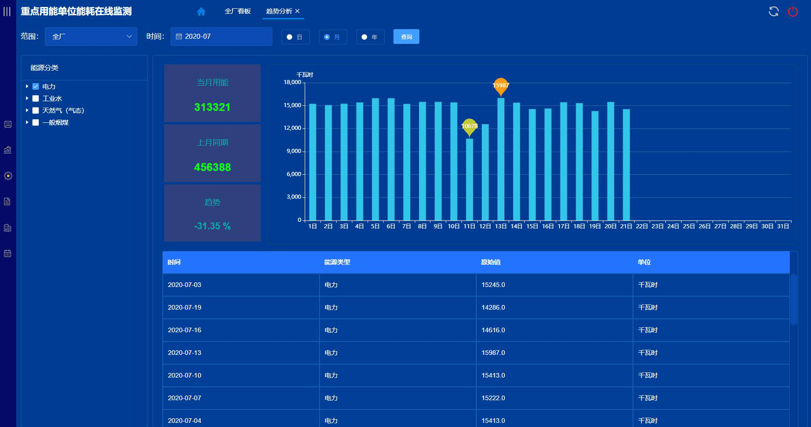The height and width of the screenshot is (427, 811).
Task: Switch to the 全厂看板 tab
Action: click(238, 11)
